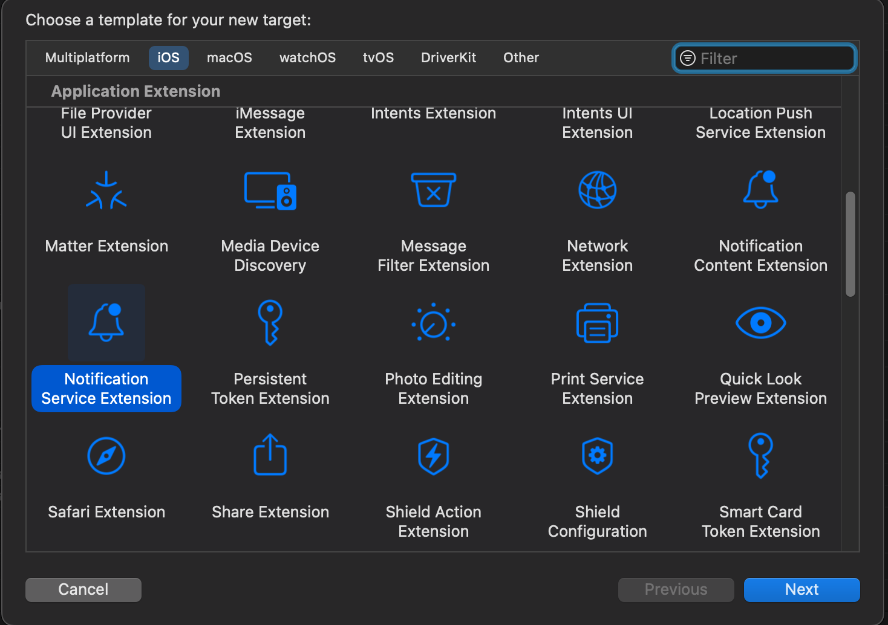
Task: Click the highlighted "Notification Service Extension" label
Action: tap(106, 389)
